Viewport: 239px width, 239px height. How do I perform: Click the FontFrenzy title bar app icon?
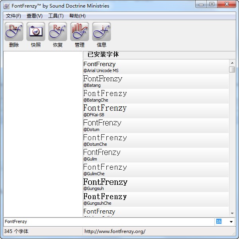pyautogui.click(x=6, y=6)
